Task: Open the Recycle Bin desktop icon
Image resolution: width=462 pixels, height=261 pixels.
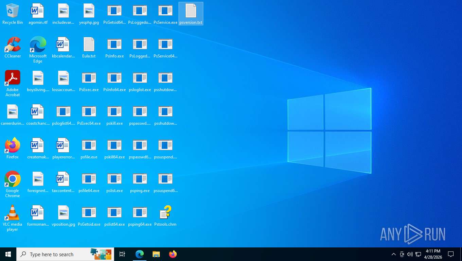Action: pos(13,14)
